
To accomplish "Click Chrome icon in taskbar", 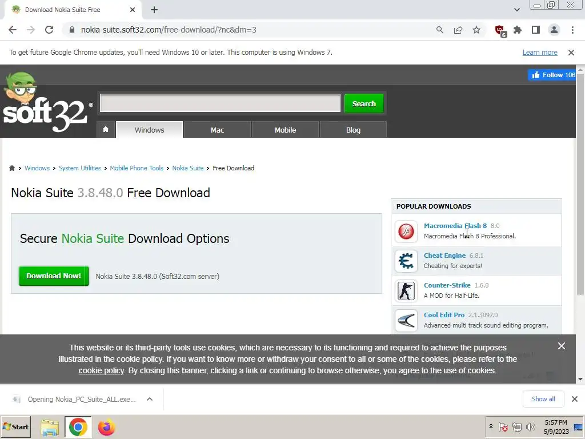I will tap(78, 427).
